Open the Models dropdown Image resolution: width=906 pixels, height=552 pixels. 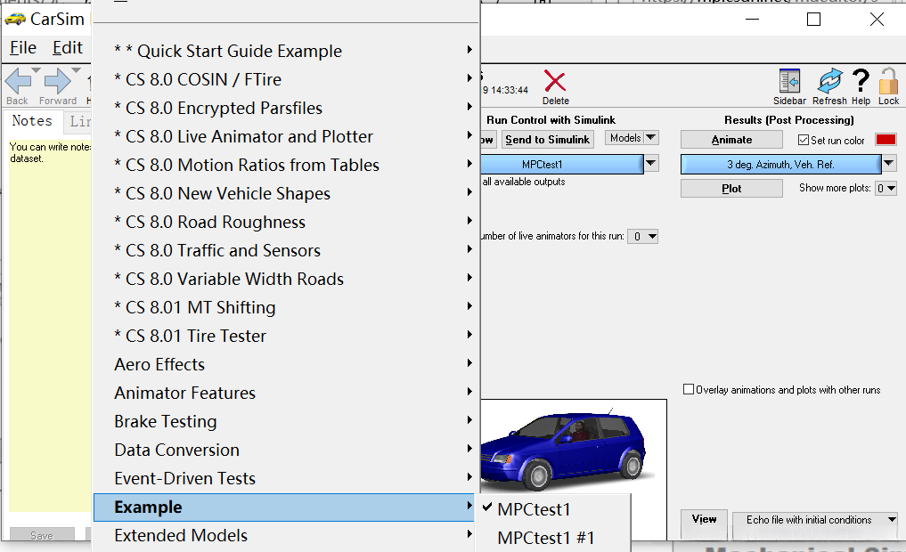pyautogui.click(x=632, y=138)
